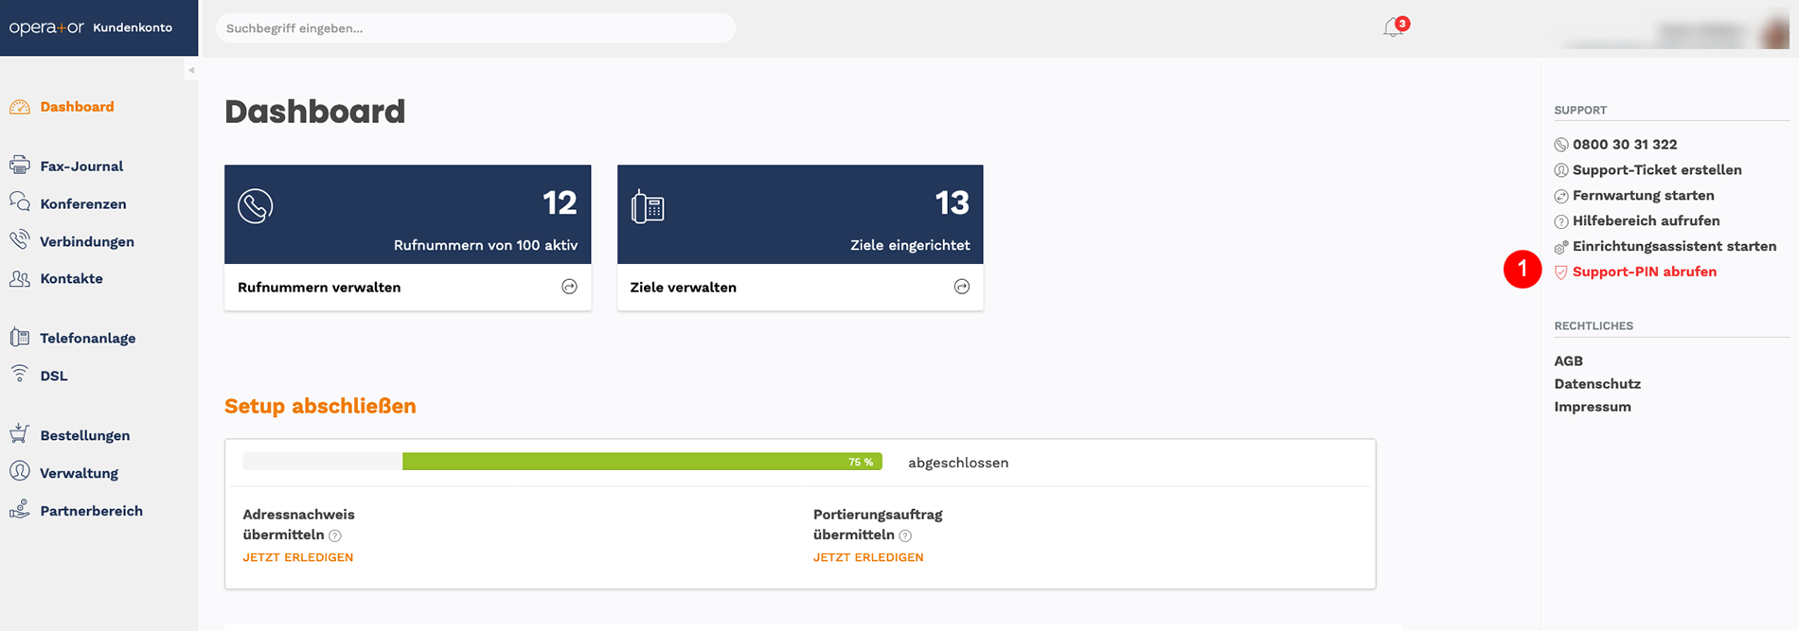The height and width of the screenshot is (631, 1799).
Task: Click JETZT ERLEDIGEN under Portierungsauftrag
Action: click(868, 557)
